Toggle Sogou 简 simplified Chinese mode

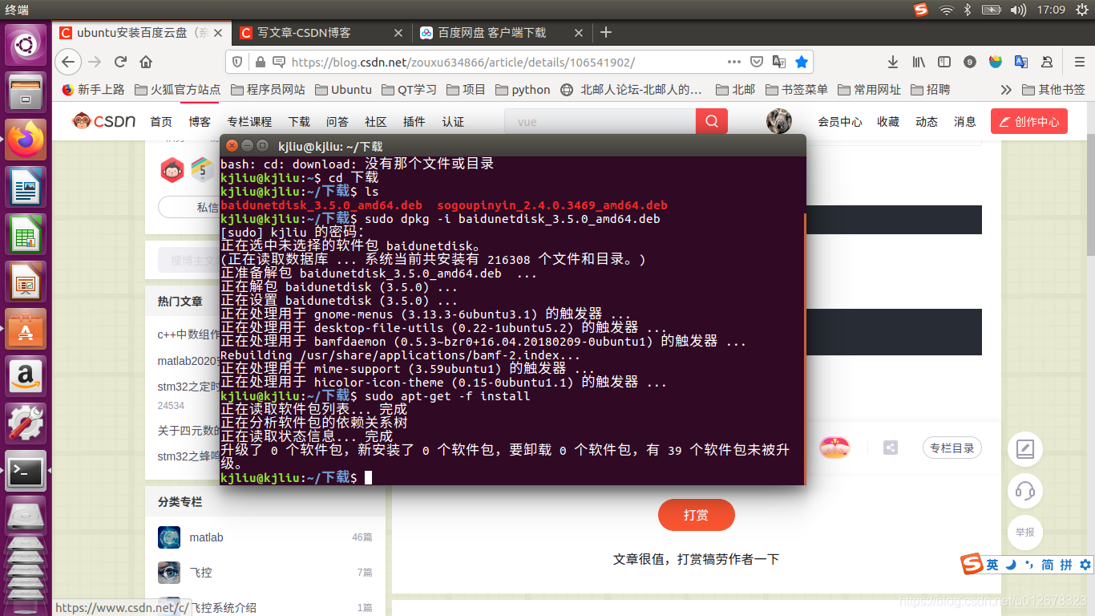click(1047, 565)
